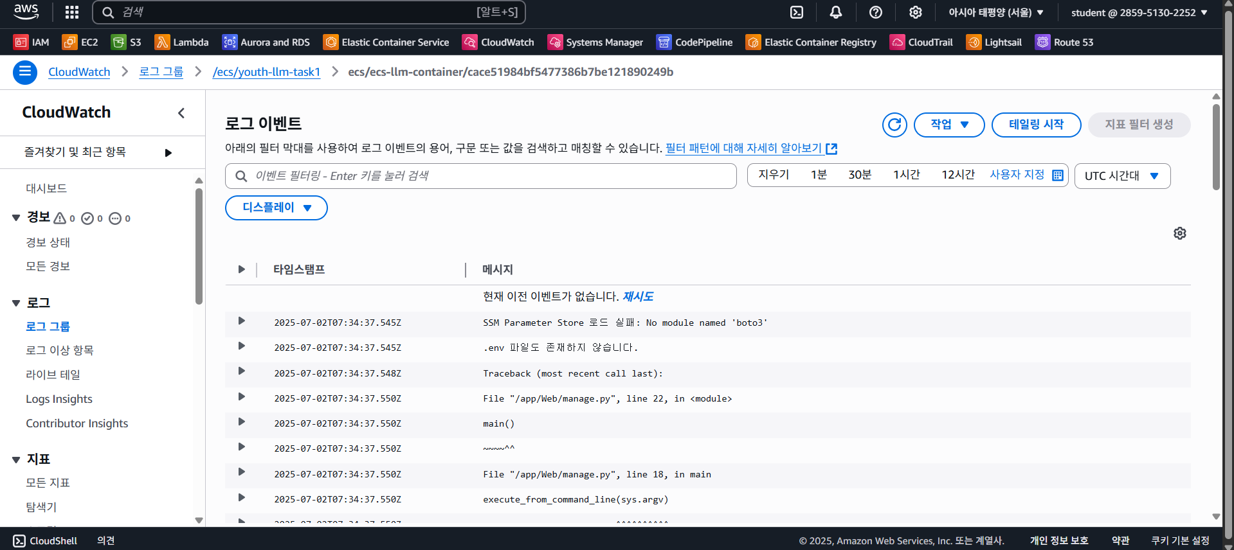
Task: Open the notifications bell
Action: pos(836,12)
